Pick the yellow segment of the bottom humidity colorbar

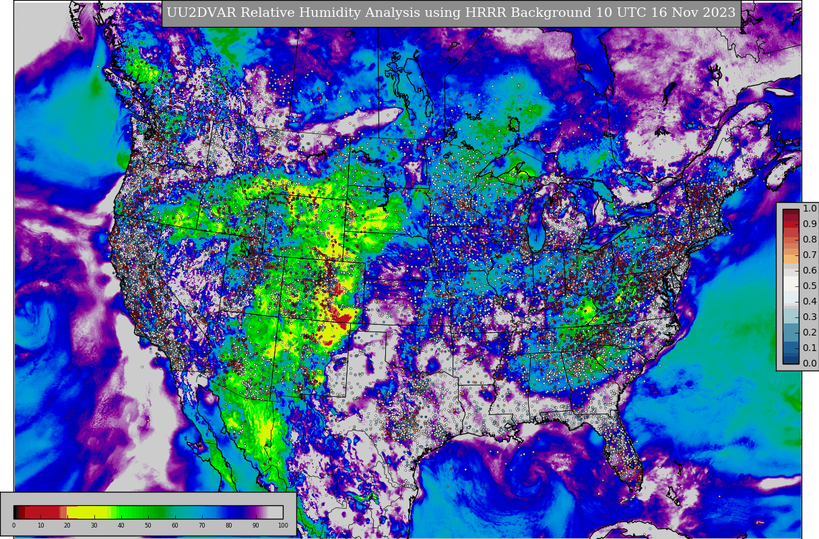click(89, 512)
